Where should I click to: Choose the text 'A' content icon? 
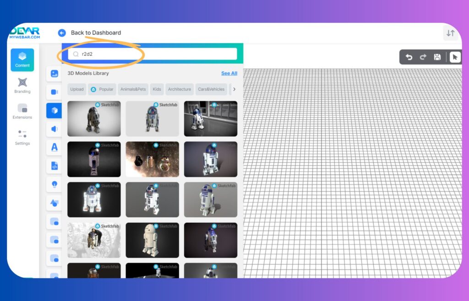point(54,147)
